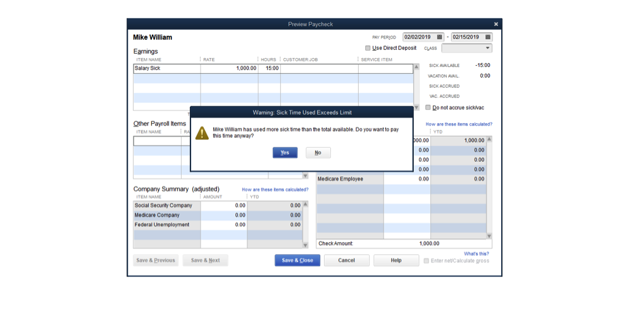The height and width of the screenshot is (335, 617).
Task: Close the Preview Paycheck window
Action: [x=495, y=24]
